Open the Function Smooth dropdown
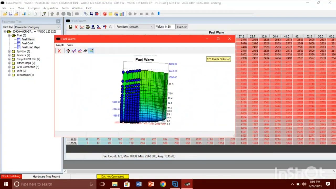The width and height of the screenshot is (336, 189). 141,27
